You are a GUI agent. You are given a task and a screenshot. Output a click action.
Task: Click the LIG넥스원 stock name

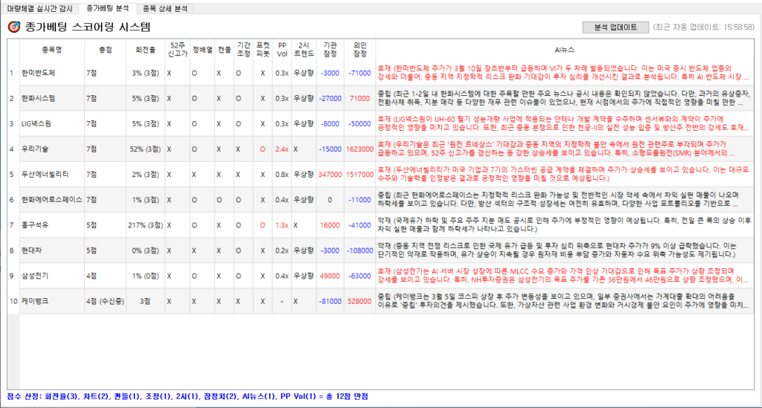click(x=37, y=123)
